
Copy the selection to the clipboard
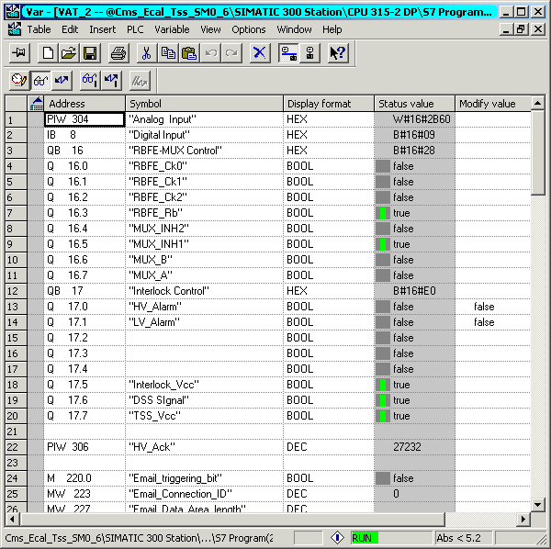pyautogui.click(x=168, y=53)
